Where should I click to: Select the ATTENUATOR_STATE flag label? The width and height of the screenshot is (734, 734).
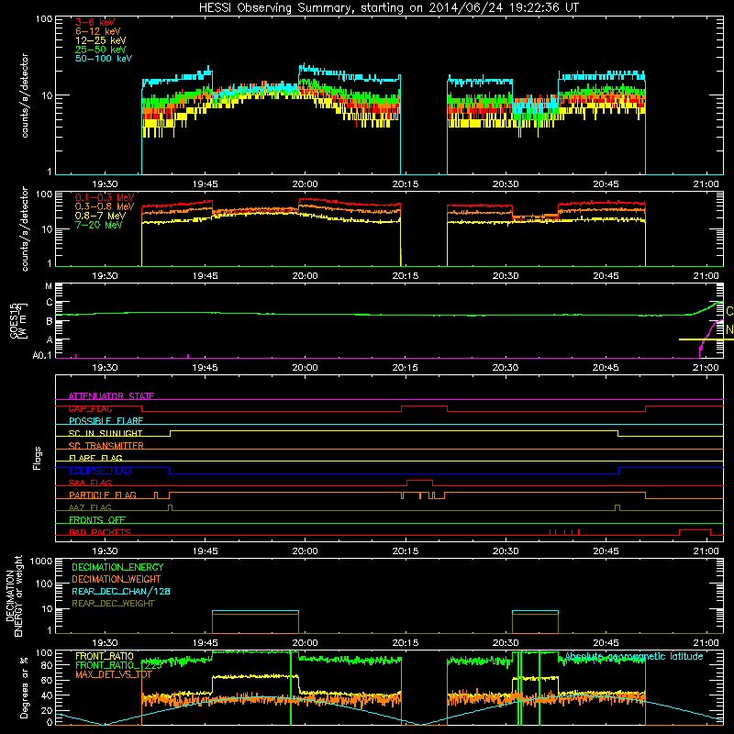(111, 396)
